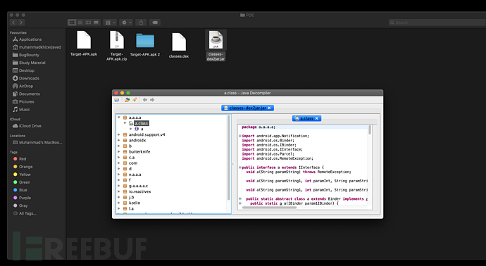Open a file using Java Decompiler toolbar
The image size is (486, 266).
[x=116, y=100]
